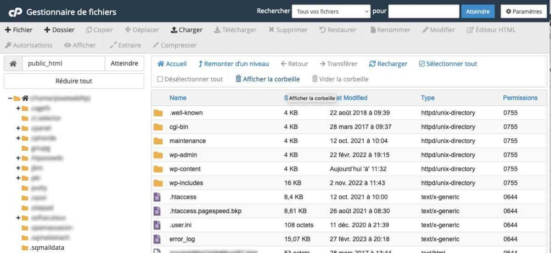Click the 0644 permissions of .user.ini
Viewport: 551px width, 253px height.
(x=510, y=225)
